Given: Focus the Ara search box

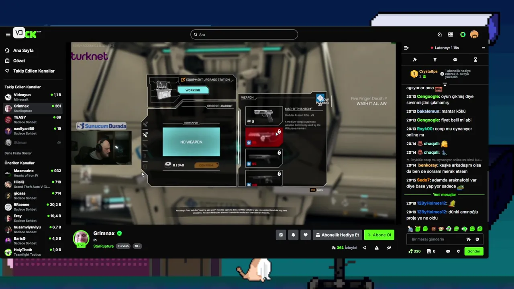Looking at the screenshot, I should point(244,35).
